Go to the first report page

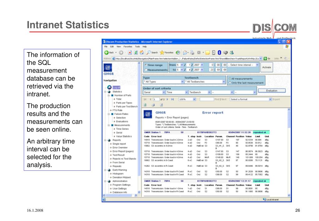(145, 99)
